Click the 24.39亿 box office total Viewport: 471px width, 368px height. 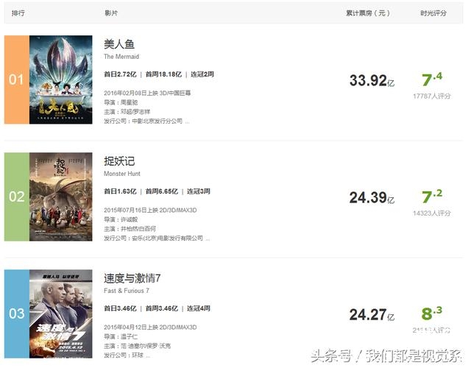click(x=372, y=198)
